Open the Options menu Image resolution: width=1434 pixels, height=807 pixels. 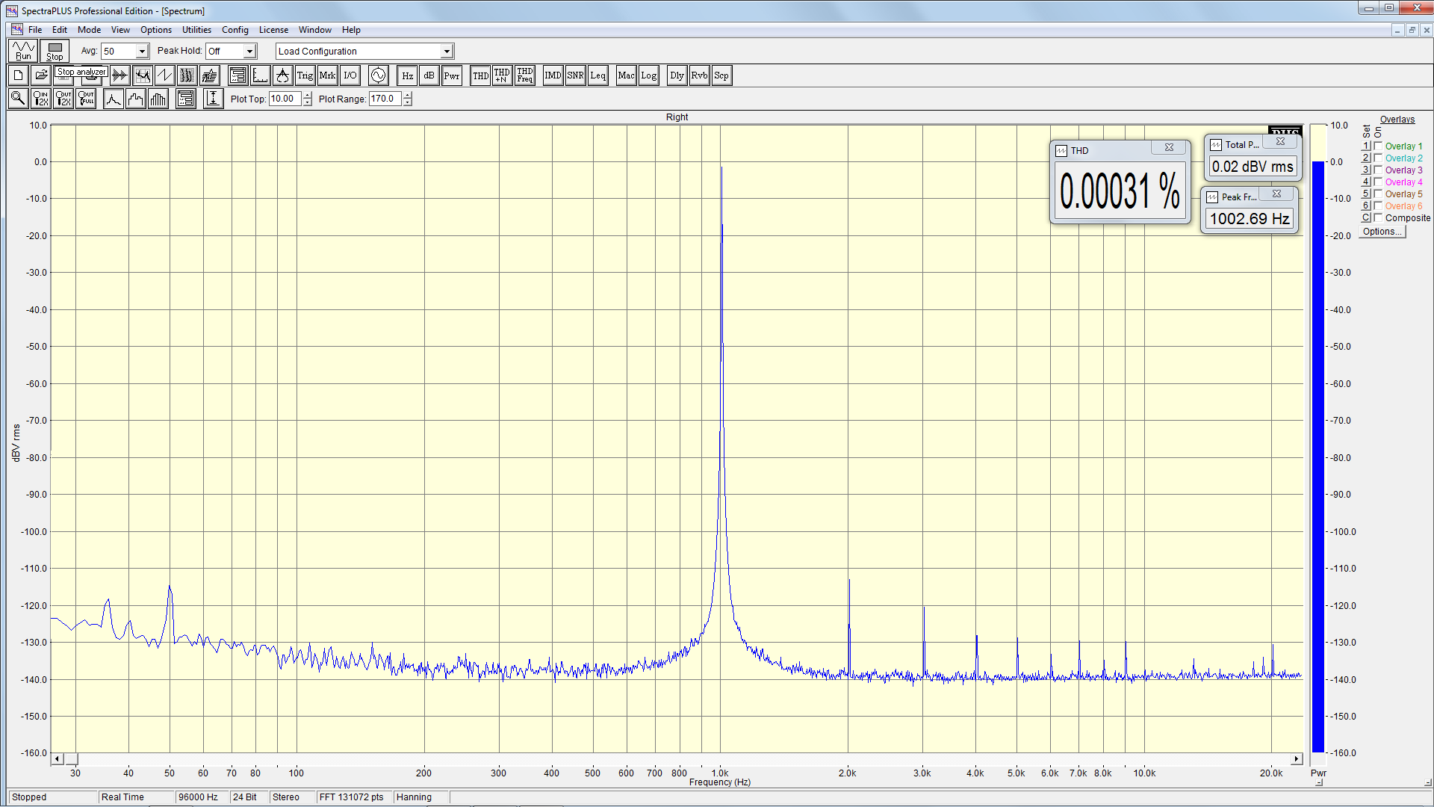155,30
